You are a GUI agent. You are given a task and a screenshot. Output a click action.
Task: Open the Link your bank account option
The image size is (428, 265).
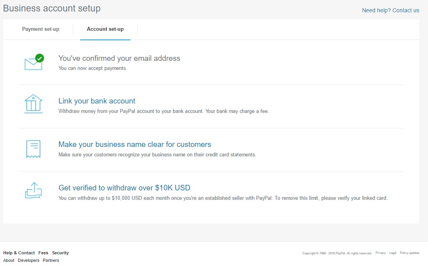[97, 101]
